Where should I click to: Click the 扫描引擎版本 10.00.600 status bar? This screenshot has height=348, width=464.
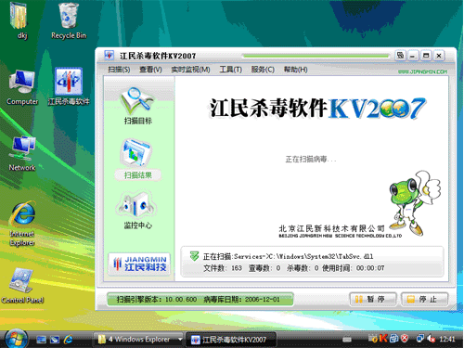[200, 299]
